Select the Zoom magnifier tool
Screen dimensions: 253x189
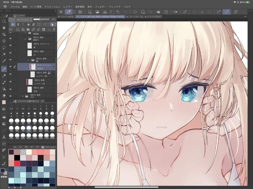pyautogui.click(x=4, y=21)
